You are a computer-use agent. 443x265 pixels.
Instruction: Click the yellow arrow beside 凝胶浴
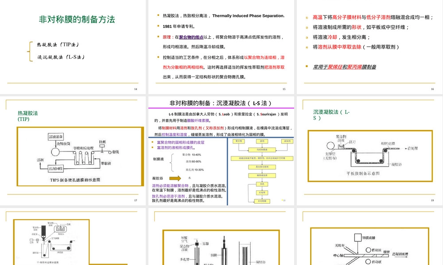(175, 178)
